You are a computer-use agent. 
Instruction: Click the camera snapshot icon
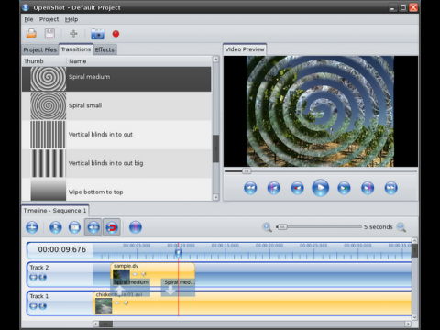pos(97,34)
